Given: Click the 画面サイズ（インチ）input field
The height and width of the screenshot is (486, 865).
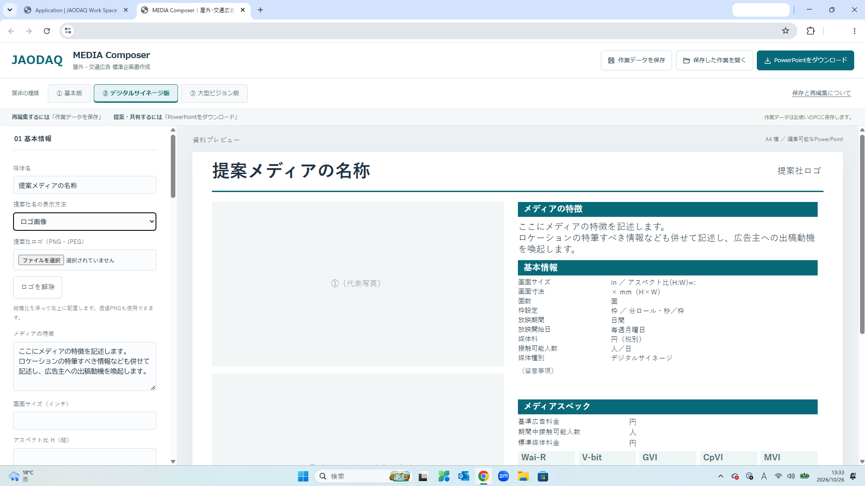Looking at the screenshot, I should [85, 421].
